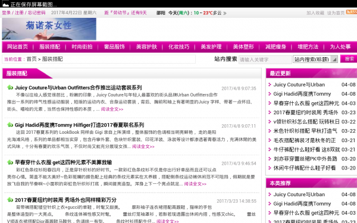The height and width of the screenshot is (223, 357).
Task: Click green icon beside 早春穿什么衣服 article title
Action: point(10,162)
